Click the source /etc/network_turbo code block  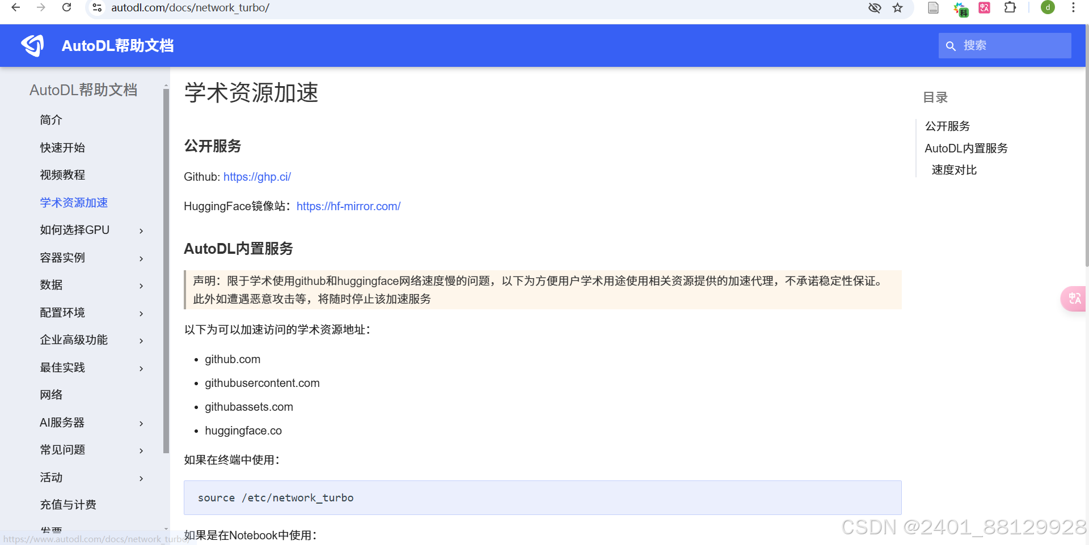tap(542, 498)
